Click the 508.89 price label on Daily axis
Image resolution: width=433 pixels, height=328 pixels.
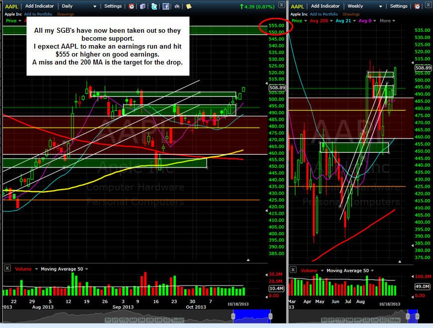pyautogui.click(x=277, y=88)
